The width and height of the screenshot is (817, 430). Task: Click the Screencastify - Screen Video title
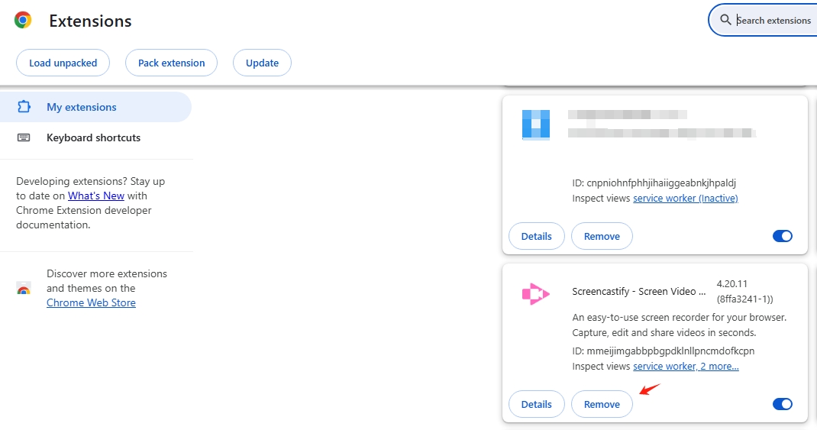(x=639, y=291)
